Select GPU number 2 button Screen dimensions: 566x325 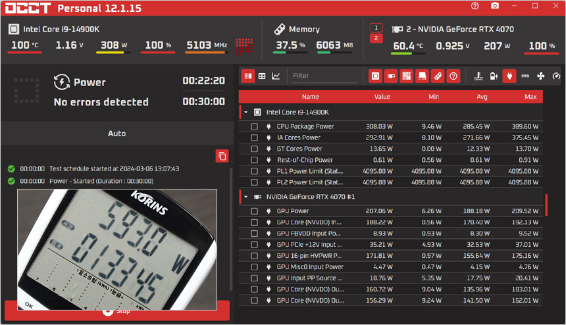click(x=376, y=38)
